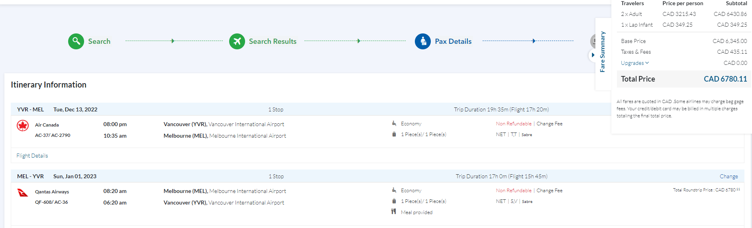Click the baggage icon on Qantas flight row
The image size is (752, 228).
(x=394, y=201)
